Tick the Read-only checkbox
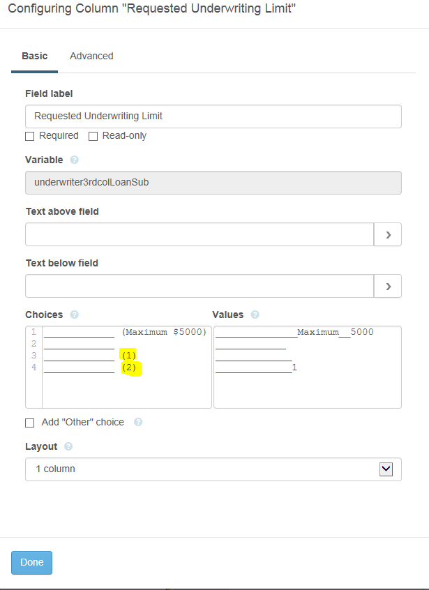Viewport: 429px width, 590px height. (x=93, y=136)
